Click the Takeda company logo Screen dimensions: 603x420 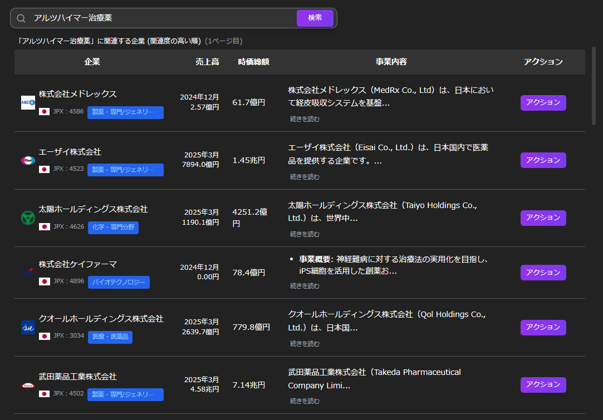28,385
